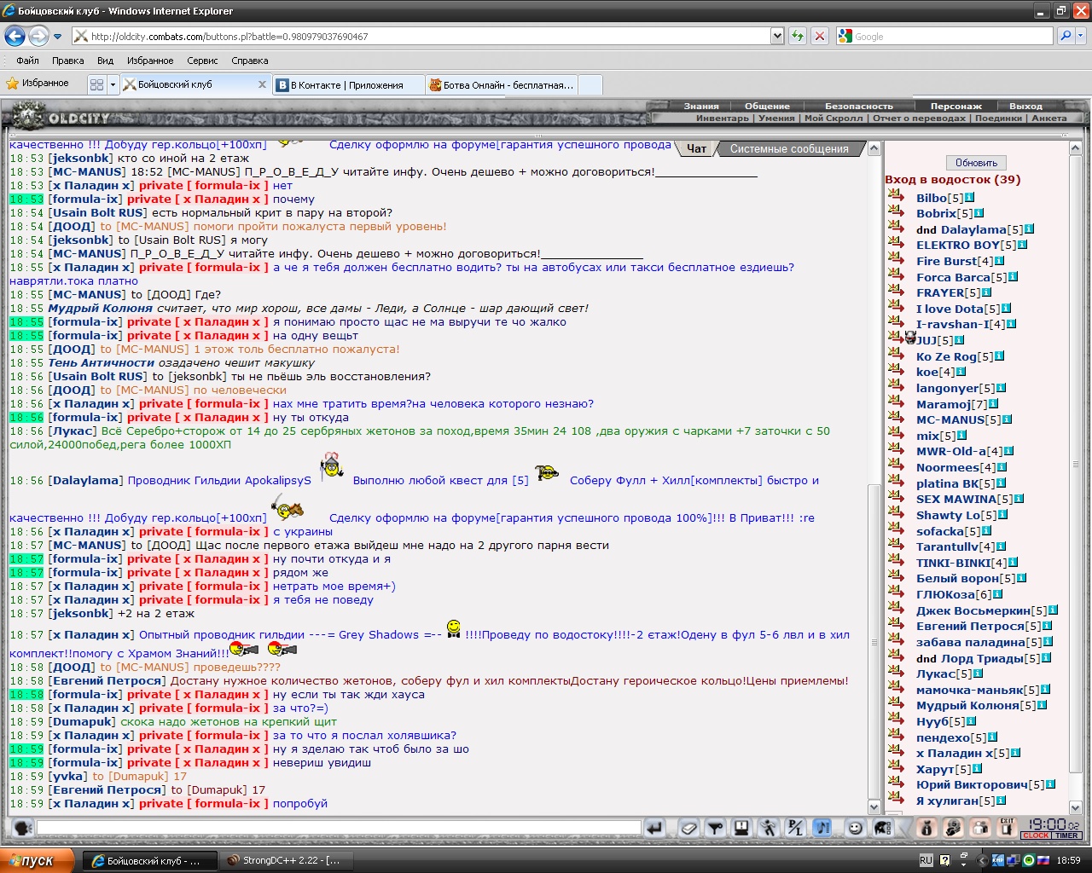The width and height of the screenshot is (1092, 873).
Task: Open the Умения link
Action: [776, 119]
